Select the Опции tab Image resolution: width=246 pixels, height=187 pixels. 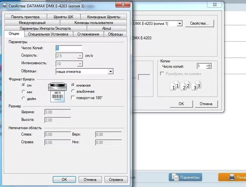tap(14, 33)
